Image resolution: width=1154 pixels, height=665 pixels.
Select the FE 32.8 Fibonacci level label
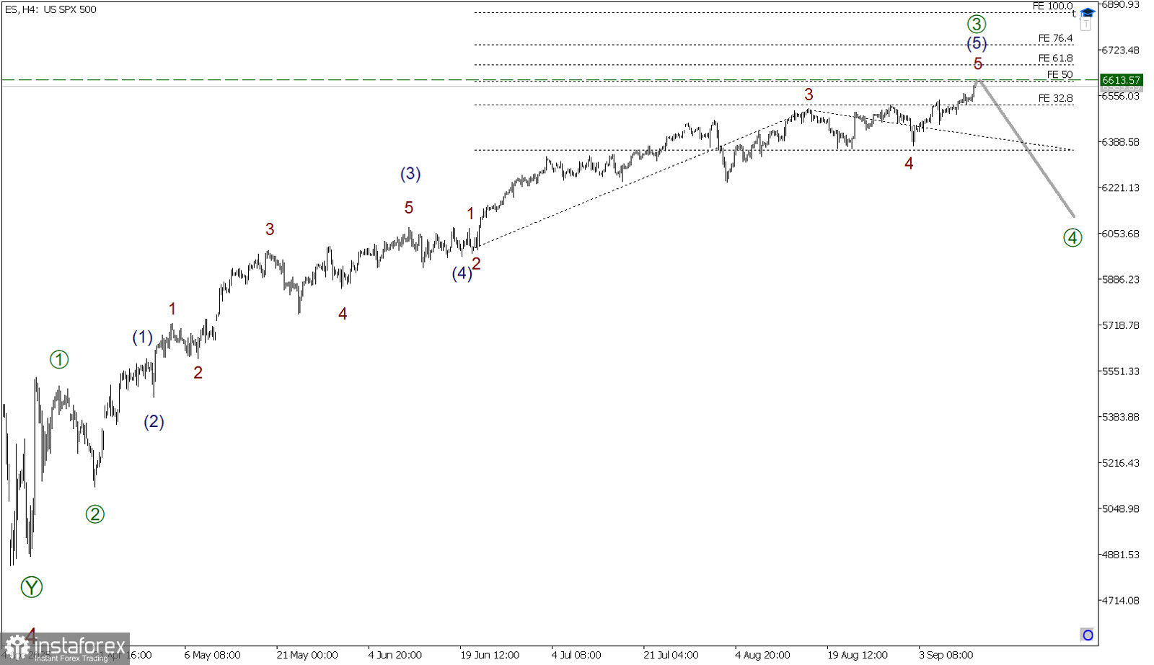(1055, 98)
